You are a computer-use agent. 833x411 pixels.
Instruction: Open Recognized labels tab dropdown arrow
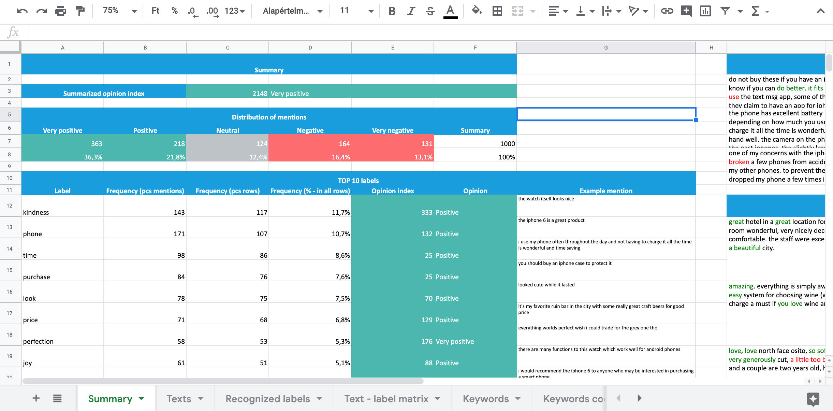[319, 399]
